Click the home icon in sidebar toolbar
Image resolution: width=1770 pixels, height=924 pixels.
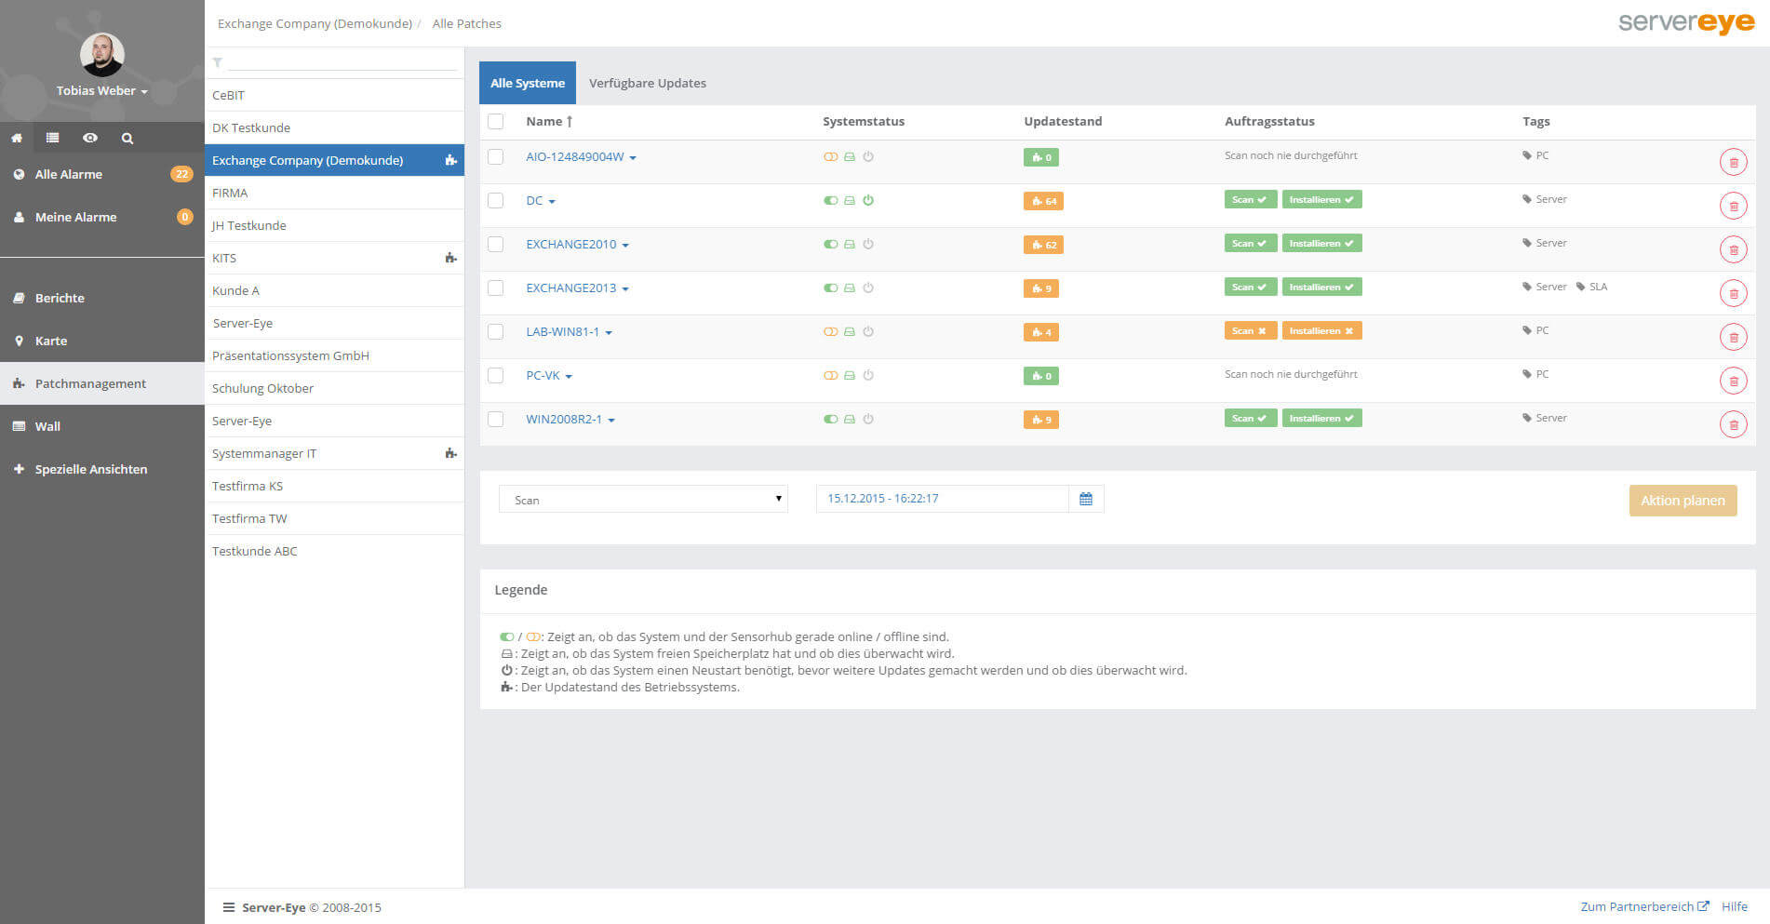[17, 138]
